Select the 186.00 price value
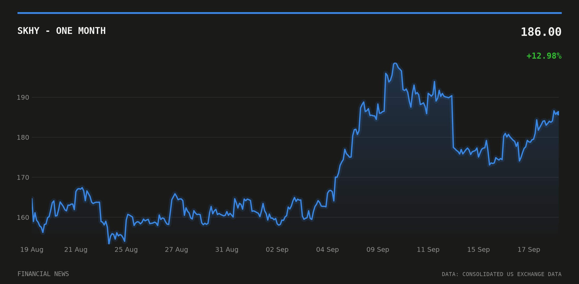This screenshot has height=284, width=579. 541,32
